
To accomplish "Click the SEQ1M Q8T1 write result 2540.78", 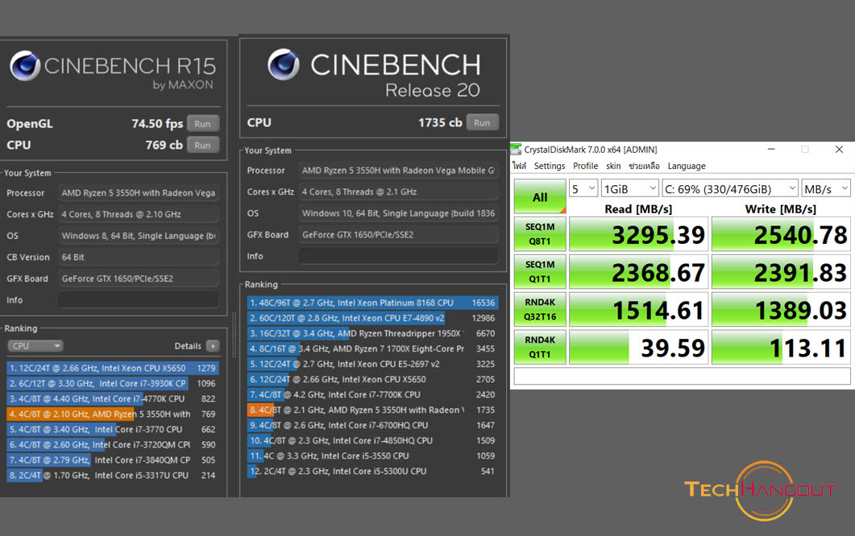I will coord(781,234).
